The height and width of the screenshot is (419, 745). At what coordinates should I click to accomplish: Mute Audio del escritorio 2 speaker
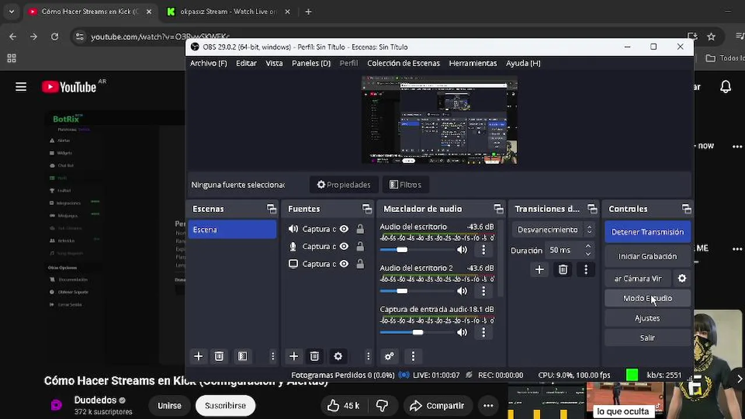462,291
